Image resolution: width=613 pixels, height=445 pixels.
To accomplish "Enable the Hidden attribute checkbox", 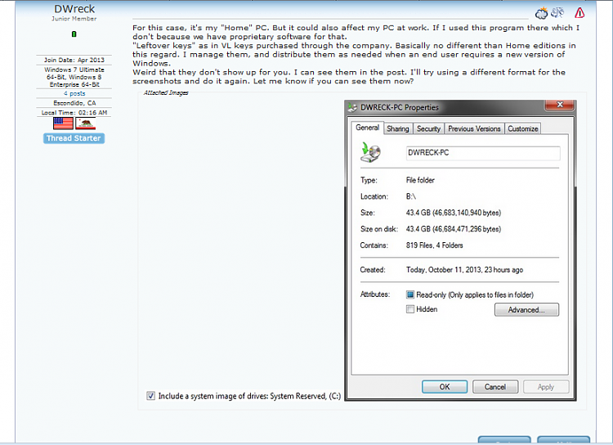I will click(410, 309).
